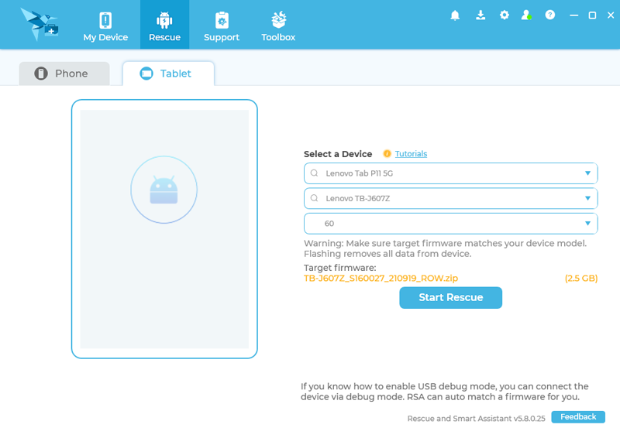Click the Start Rescue button

450,298
